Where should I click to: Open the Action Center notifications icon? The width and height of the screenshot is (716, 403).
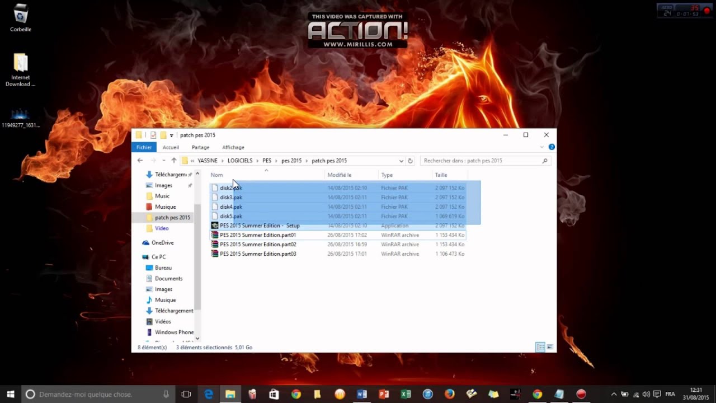click(657, 394)
